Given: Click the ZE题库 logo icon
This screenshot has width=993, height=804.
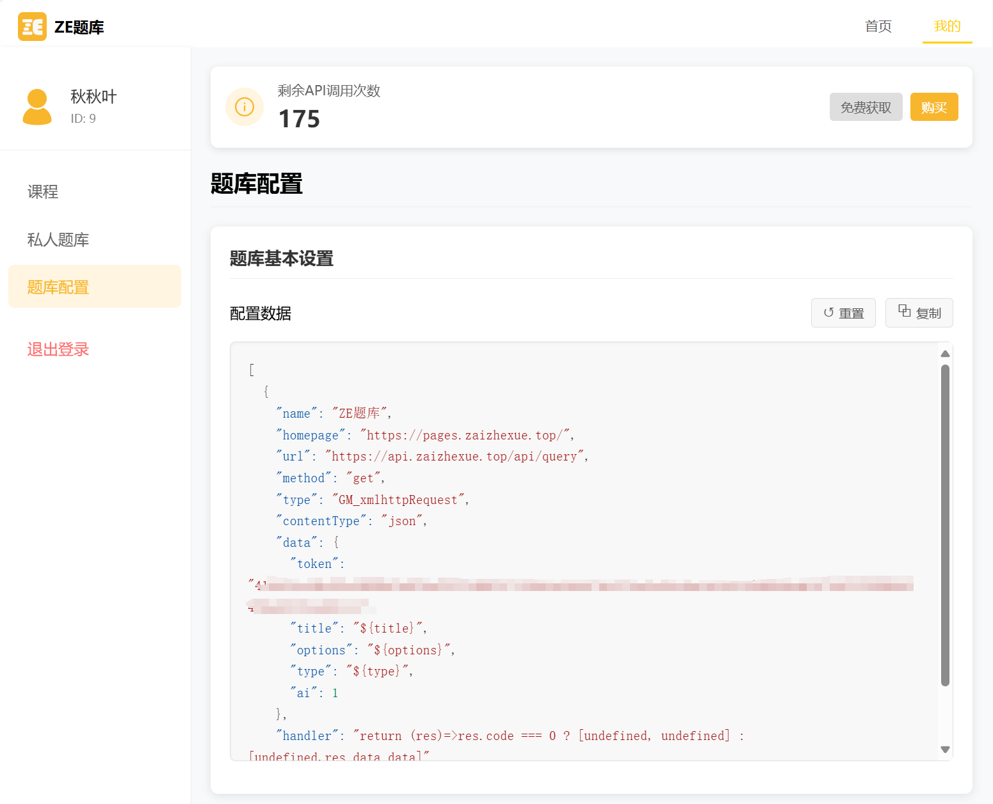Looking at the screenshot, I should click(32, 27).
